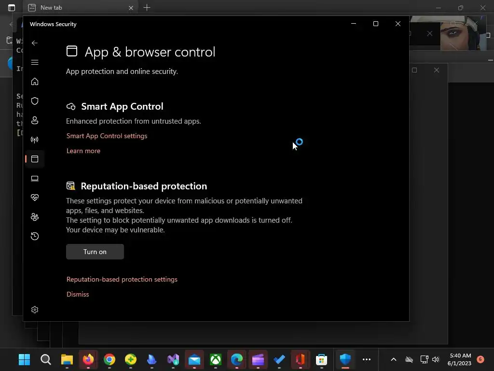This screenshot has height=371, width=494.
Task: Click Learn more under Smart App Control
Action: pyautogui.click(x=83, y=151)
